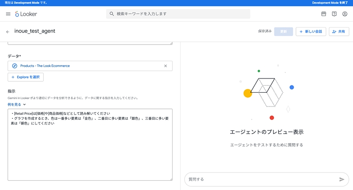Remove the Products explore with X
The width and height of the screenshot is (353, 190).
165,66
